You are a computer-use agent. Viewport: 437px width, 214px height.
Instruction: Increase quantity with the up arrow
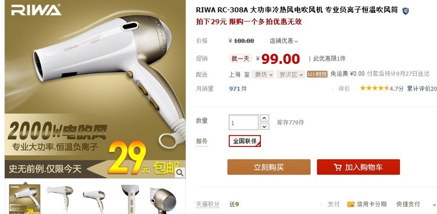click(264, 118)
